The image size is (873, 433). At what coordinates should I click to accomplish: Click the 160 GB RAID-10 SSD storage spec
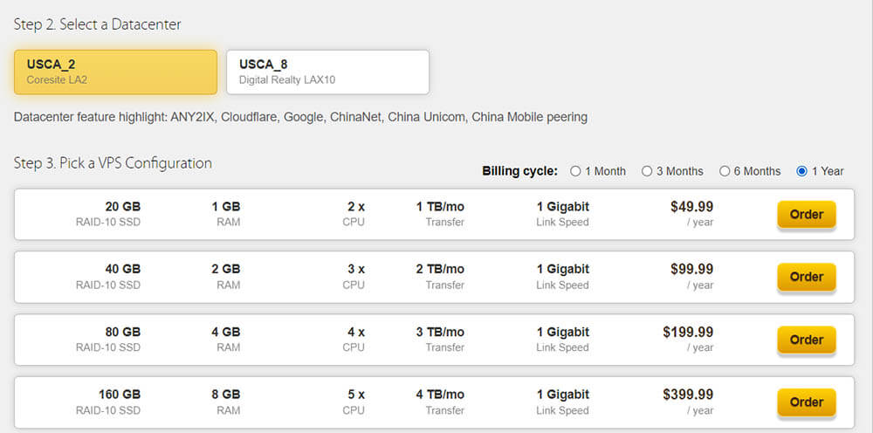(x=109, y=402)
